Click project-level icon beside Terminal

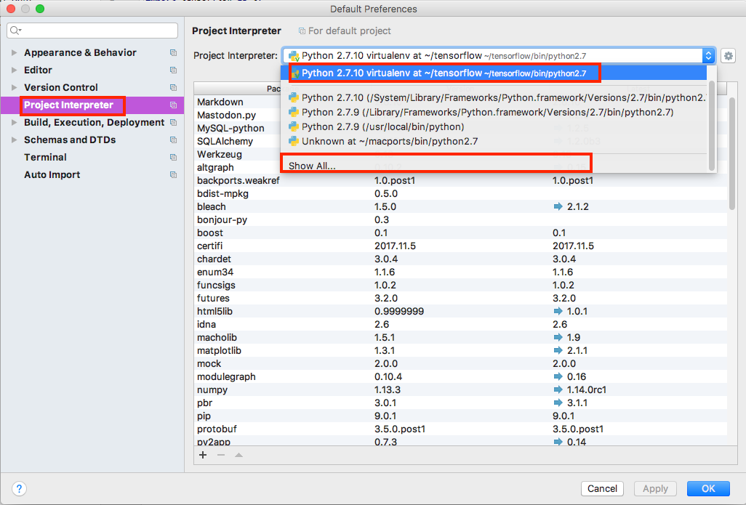click(173, 158)
